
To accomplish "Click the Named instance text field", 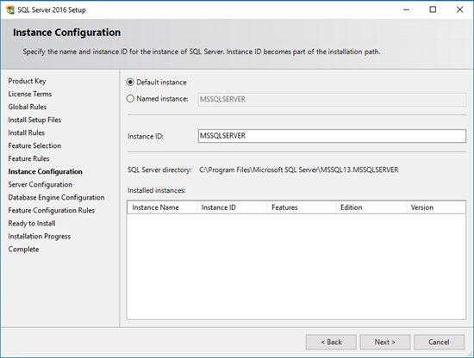I will pyautogui.click(x=332, y=99).
